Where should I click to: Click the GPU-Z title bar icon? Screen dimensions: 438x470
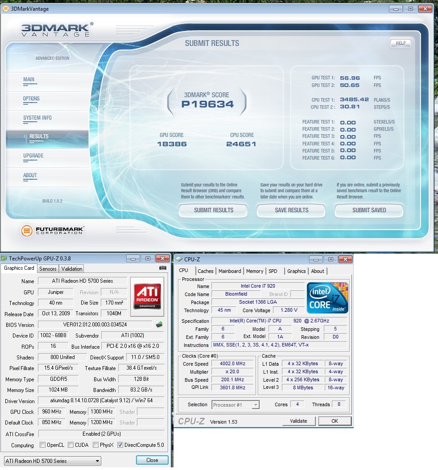click(4, 258)
